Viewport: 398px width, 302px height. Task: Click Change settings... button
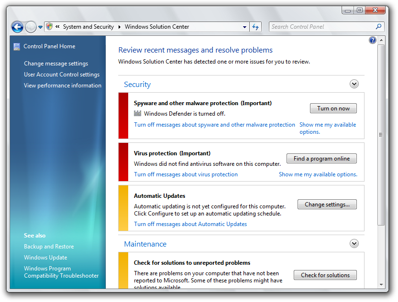[327, 205]
